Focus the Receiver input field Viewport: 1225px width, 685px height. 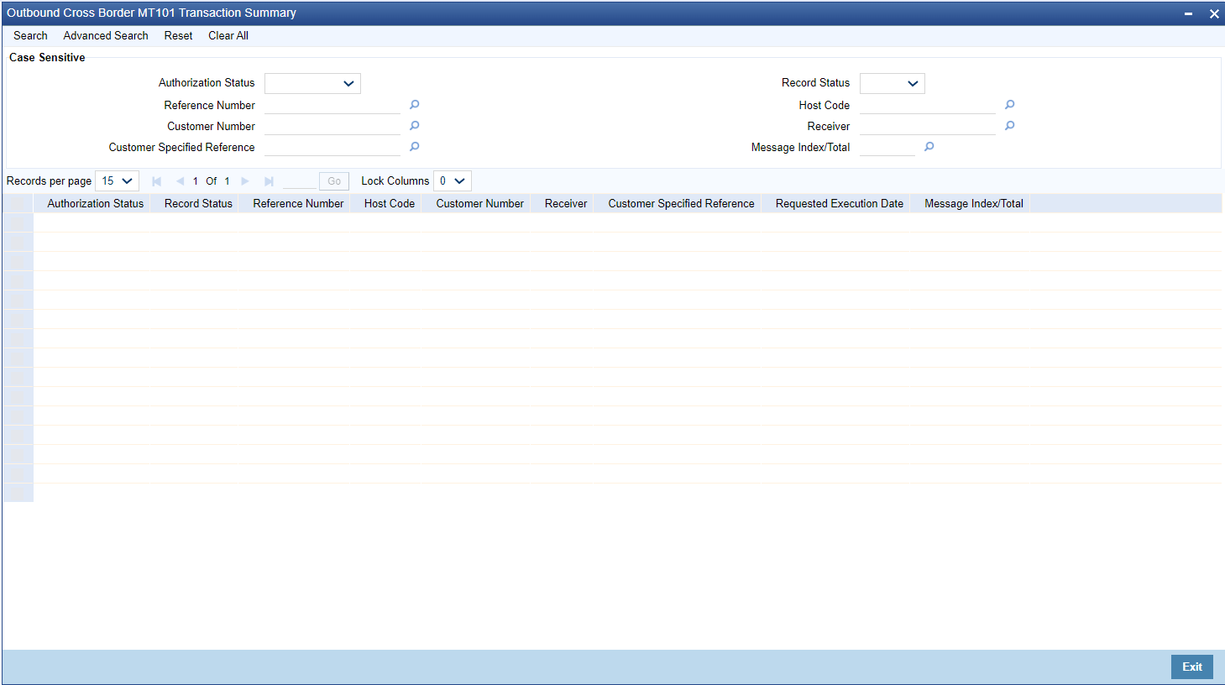pyautogui.click(x=928, y=126)
